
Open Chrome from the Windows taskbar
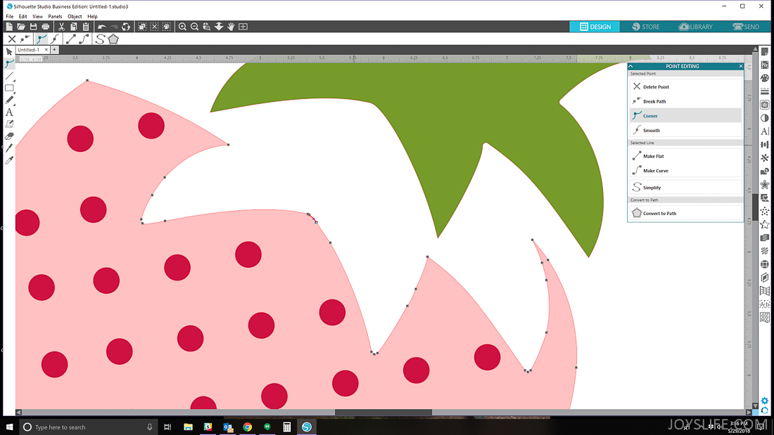pos(247,427)
